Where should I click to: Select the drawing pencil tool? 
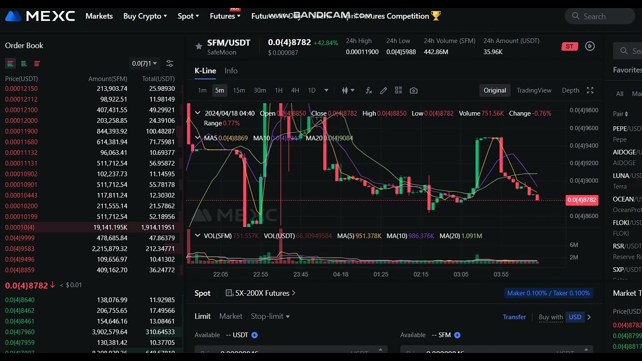click(383, 90)
